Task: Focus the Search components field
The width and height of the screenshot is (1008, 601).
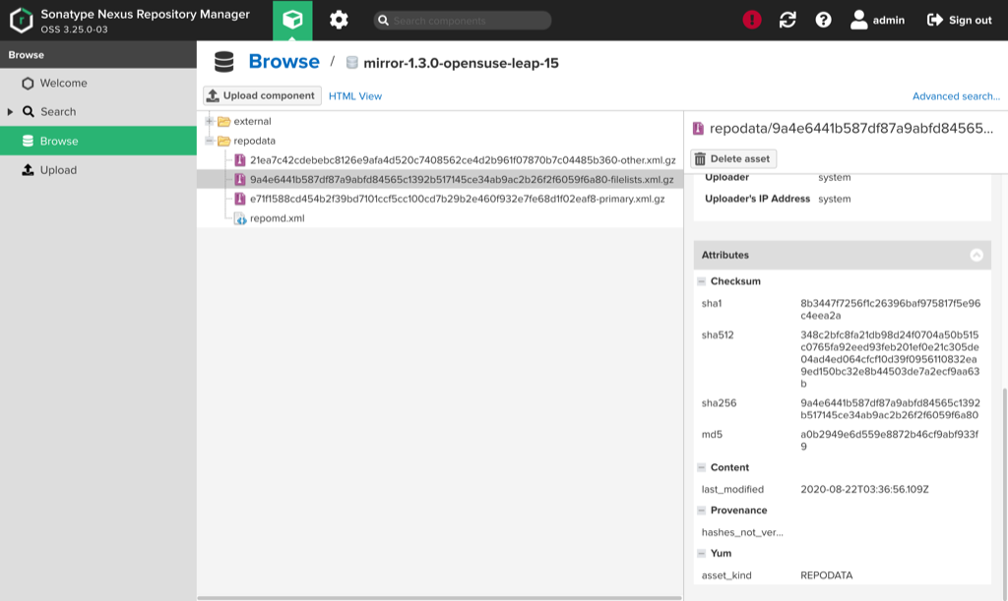Action: coord(463,21)
